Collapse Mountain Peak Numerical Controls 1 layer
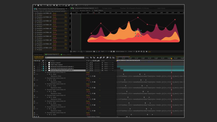Image resolution: width=217 pixels, height=122 pixels. tap(42, 70)
